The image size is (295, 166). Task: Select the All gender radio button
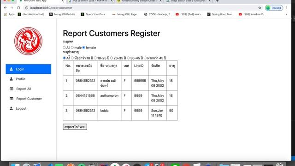click(64, 47)
